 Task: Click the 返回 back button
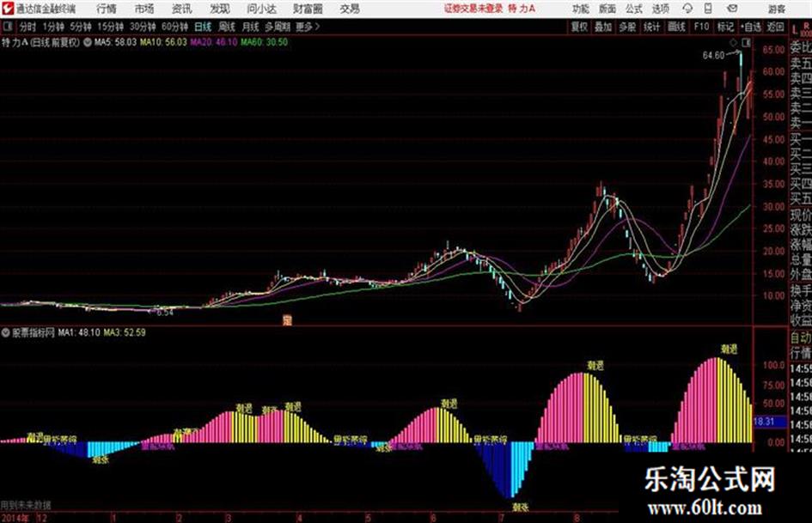point(775,27)
